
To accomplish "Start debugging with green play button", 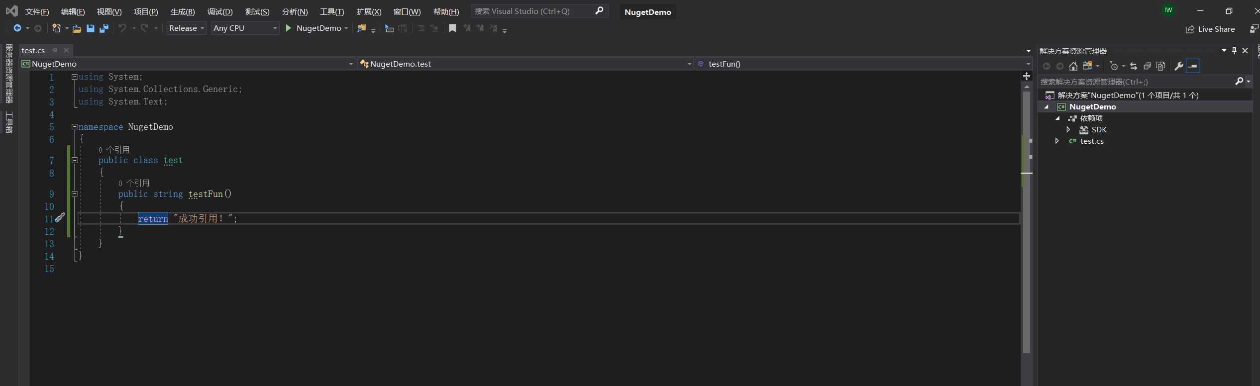I will (x=289, y=28).
